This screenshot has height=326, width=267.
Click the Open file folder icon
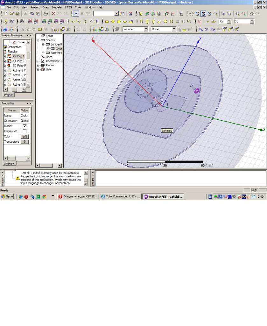point(11,14)
